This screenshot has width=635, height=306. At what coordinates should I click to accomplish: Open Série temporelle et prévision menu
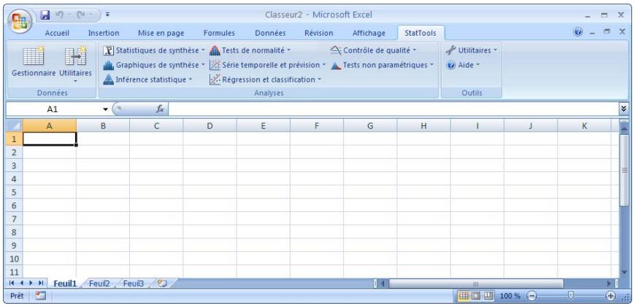pyautogui.click(x=268, y=65)
